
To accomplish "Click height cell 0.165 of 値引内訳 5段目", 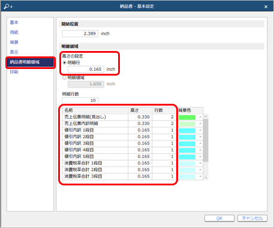I will (140, 157).
